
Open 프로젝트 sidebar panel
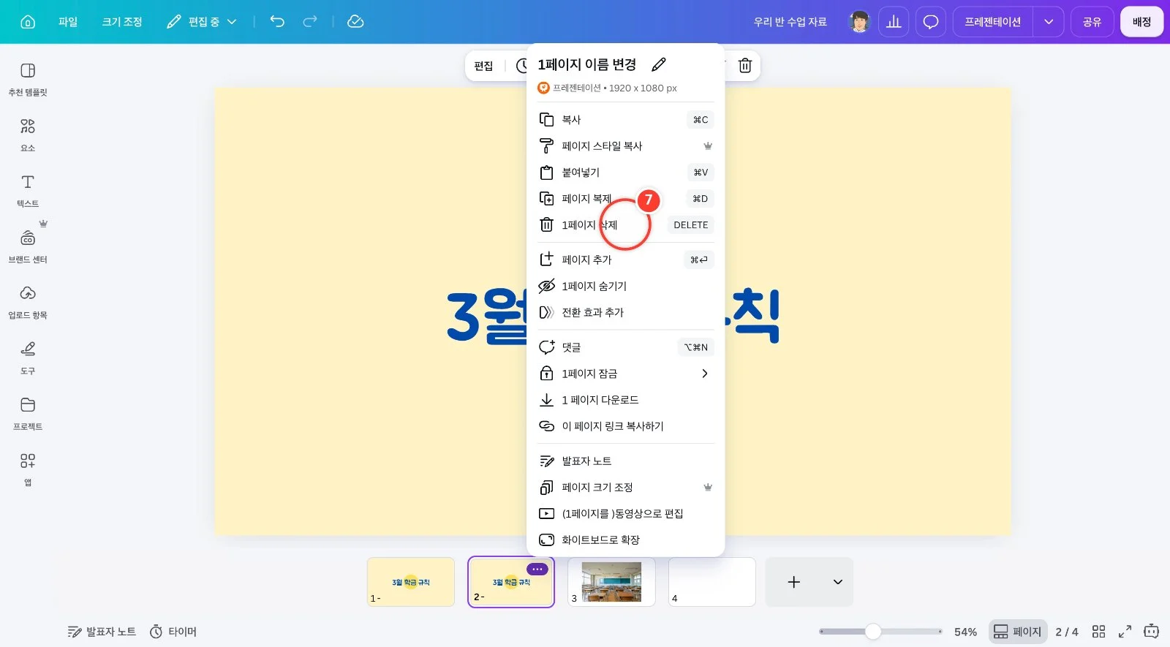[28, 413]
